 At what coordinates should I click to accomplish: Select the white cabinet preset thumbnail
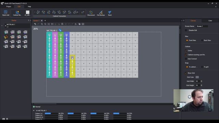pyautogui.click(x=27, y=13)
